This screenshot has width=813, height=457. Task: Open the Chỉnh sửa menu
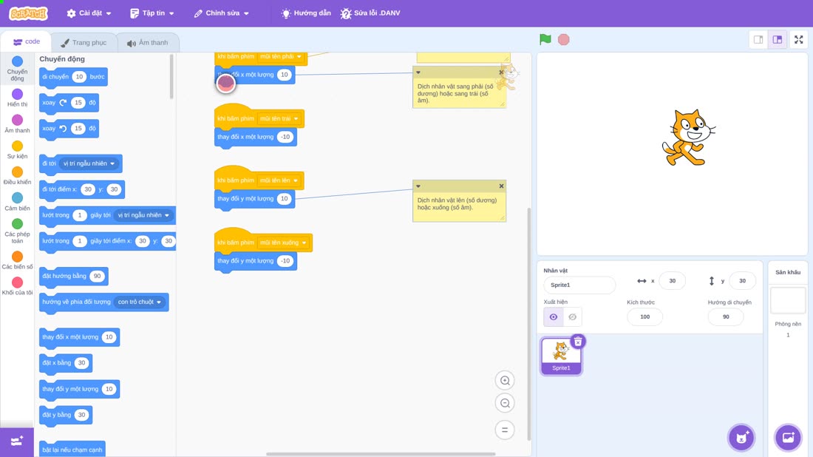[x=222, y=13]
